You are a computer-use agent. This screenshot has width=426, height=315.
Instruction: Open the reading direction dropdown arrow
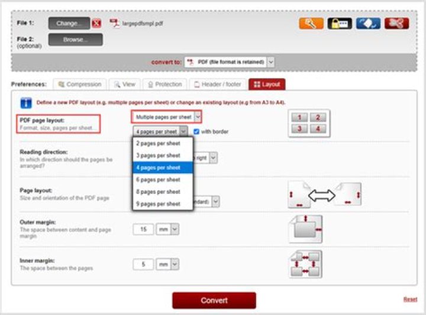click(214, 158)
